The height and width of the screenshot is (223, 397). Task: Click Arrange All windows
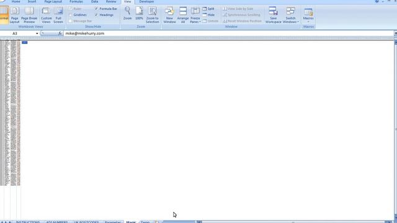pos(183,15)
